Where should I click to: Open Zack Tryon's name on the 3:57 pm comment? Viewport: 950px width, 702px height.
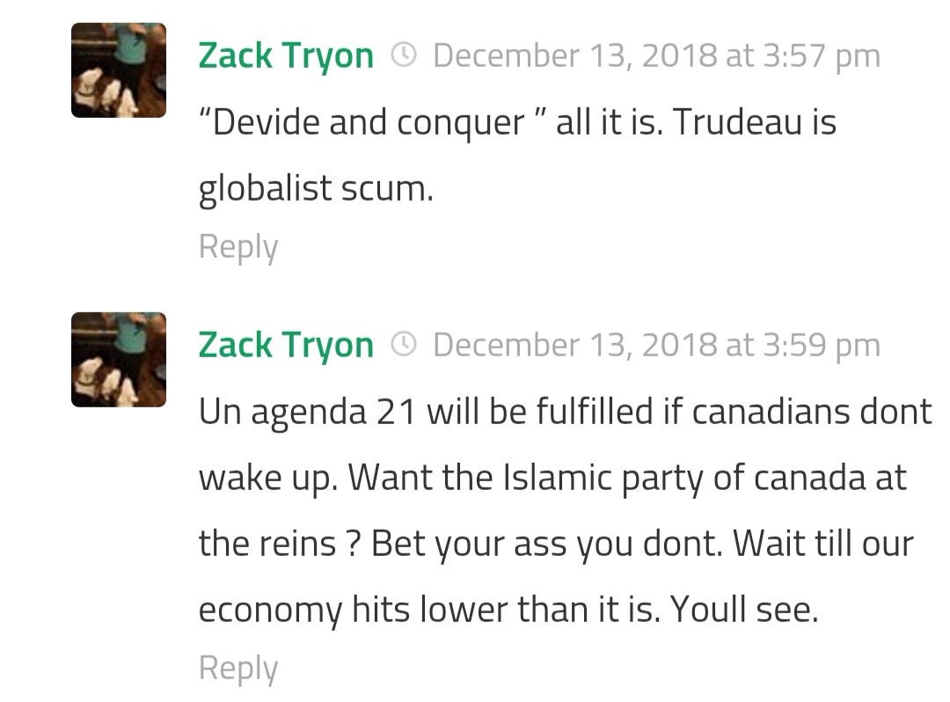click(286, 56)
